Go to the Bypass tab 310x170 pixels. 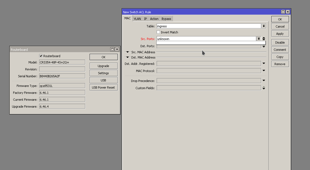coord(166,19)
